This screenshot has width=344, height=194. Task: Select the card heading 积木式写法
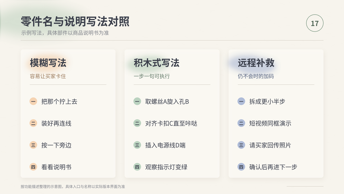(x=157, y=63)
